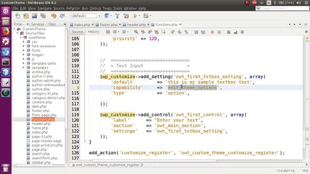Toggle Rectangular Selection mode
This screenshot has width=310, height=174.
coord(163,32)
